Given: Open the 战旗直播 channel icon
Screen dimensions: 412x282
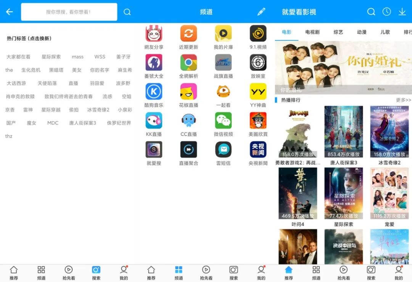Looking at the screenshot, I should coord(223,62).
